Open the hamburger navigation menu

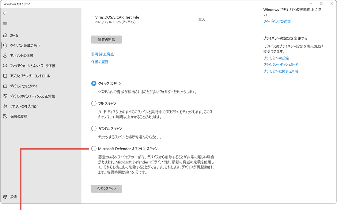click(x=5, y=23)
